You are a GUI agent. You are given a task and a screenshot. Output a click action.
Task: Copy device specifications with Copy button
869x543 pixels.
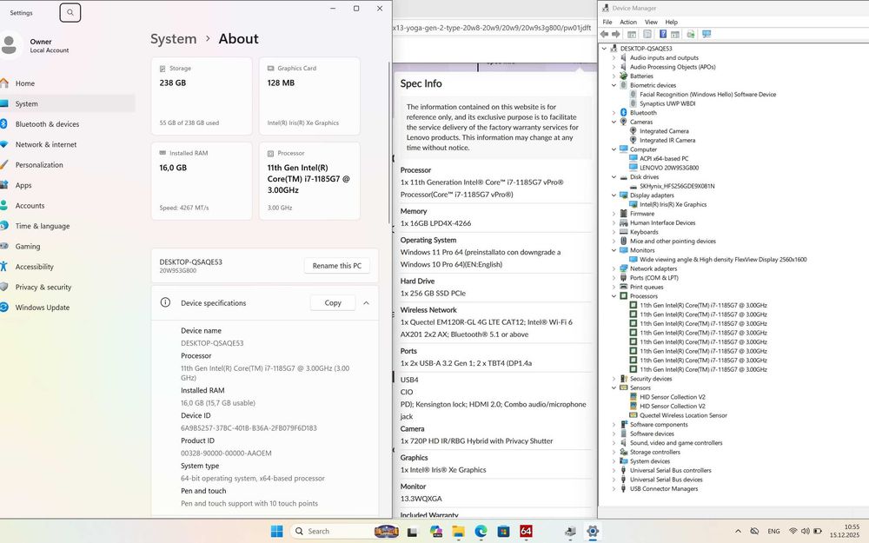click(333, 302)
